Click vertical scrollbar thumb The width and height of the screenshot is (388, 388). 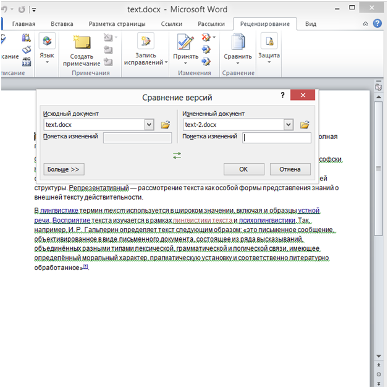379,169
